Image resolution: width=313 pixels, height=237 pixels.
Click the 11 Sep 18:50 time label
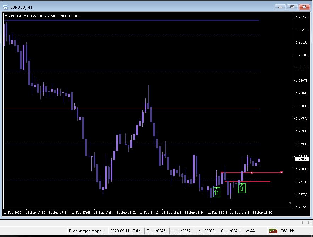coord(262,213)
